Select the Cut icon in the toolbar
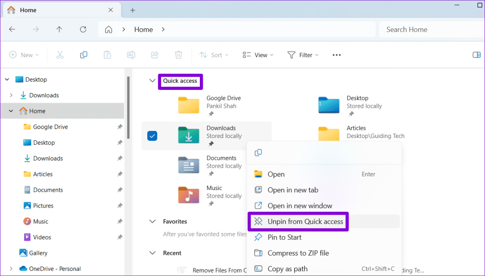The width and height of the screenshot is (485, 276). (x=60, y=55)
